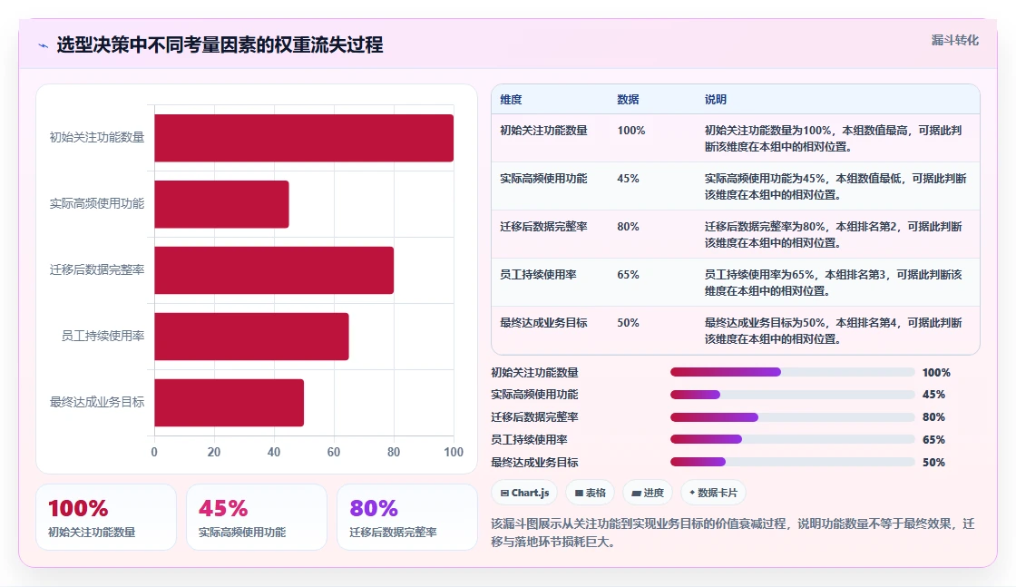Click the 45% value in the table

pos(628,178)
